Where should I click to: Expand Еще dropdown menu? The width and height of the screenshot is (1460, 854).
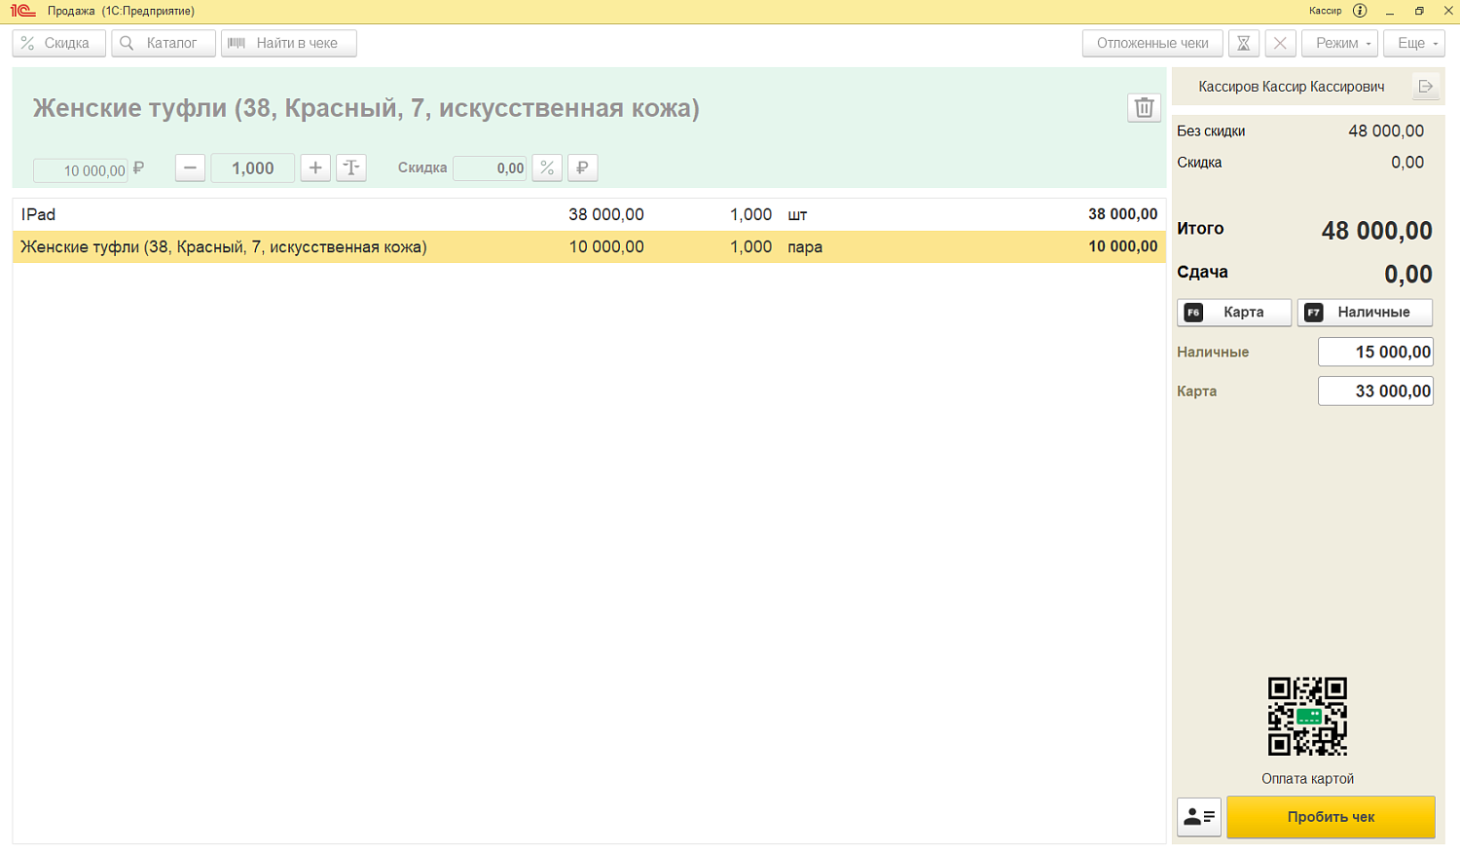(1415, 43)
